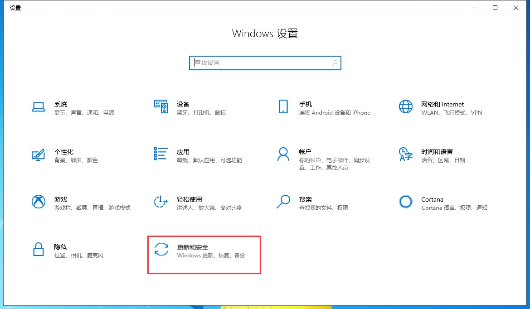
Task: Select the 应用 title text
Action: [183, 152]
